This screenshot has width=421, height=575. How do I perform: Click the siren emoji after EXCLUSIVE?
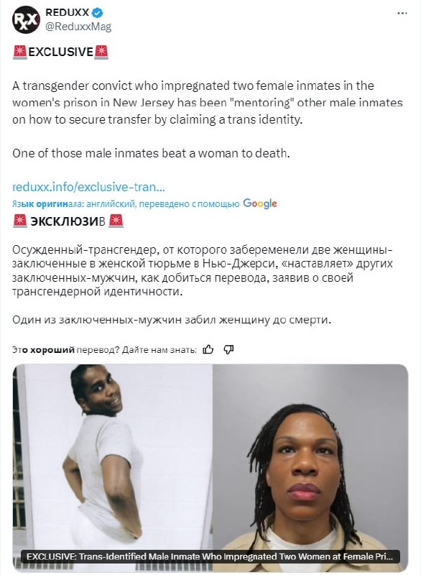[x=101, y=52]
